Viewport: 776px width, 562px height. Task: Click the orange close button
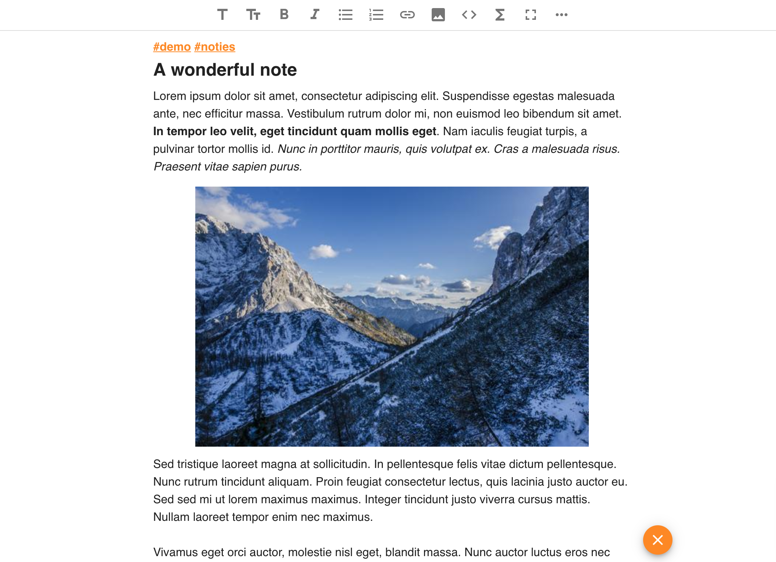(x=657, y=540)
